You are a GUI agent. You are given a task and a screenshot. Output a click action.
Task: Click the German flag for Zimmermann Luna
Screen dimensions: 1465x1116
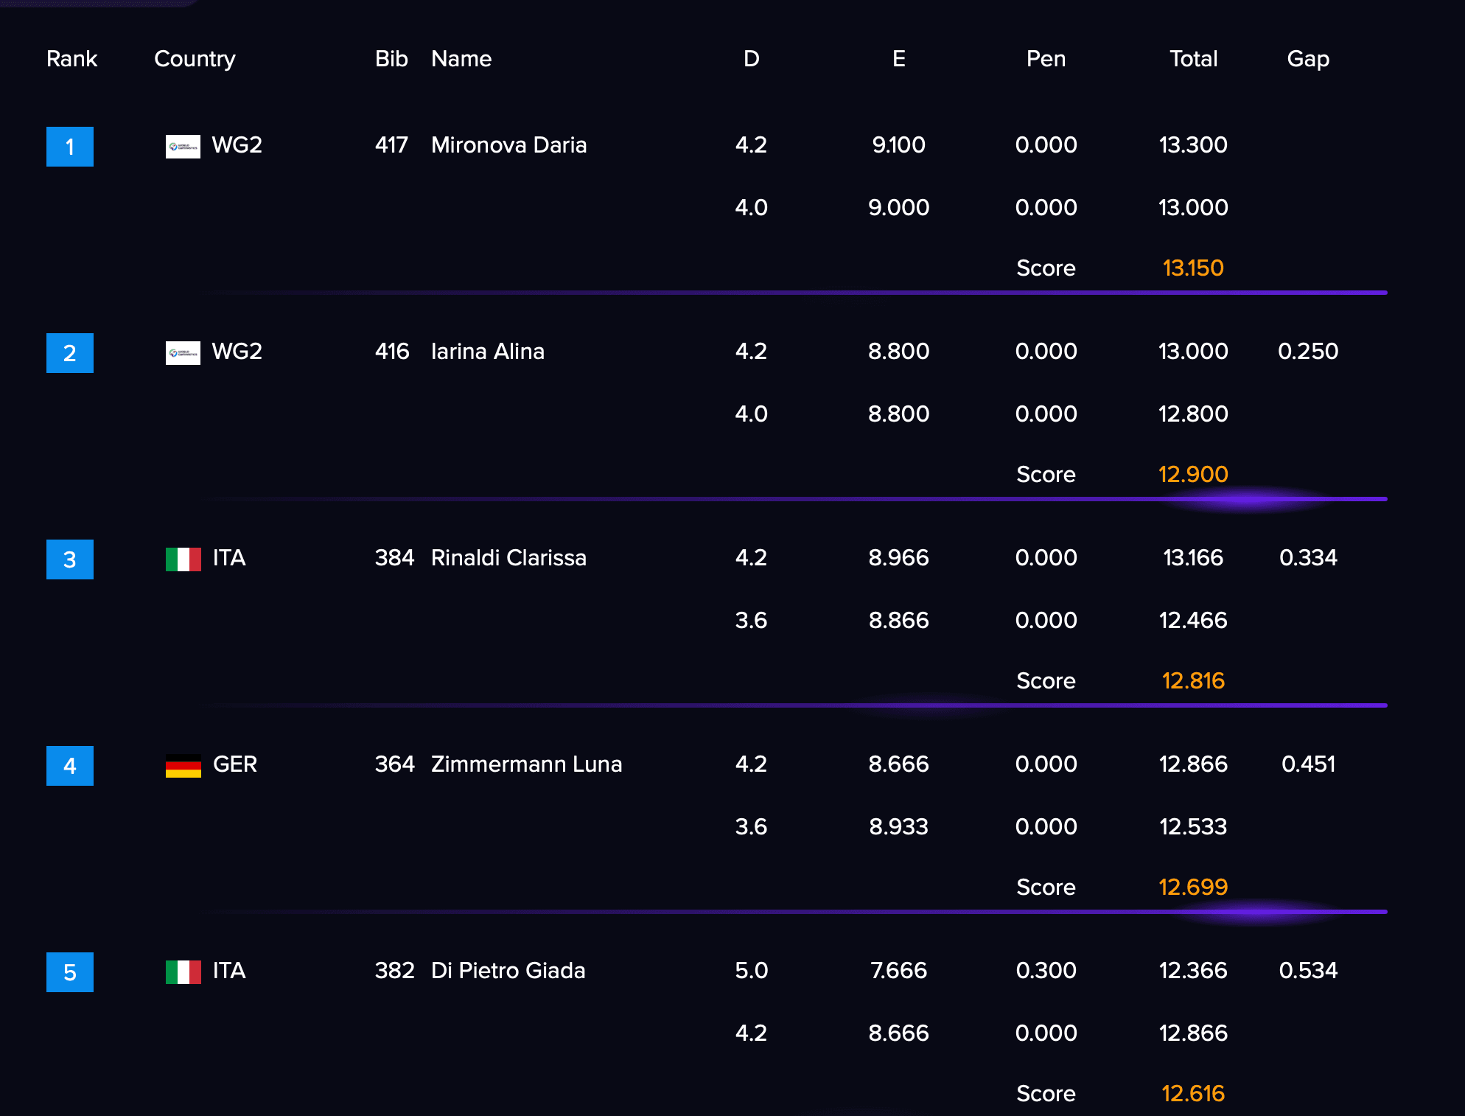coord(183,766)
